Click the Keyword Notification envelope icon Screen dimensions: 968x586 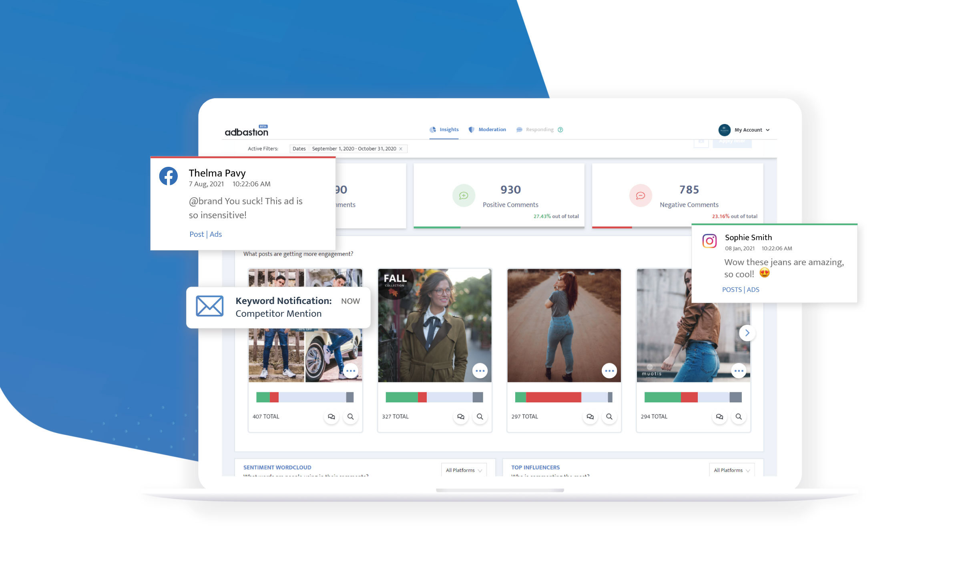[210, 306]
